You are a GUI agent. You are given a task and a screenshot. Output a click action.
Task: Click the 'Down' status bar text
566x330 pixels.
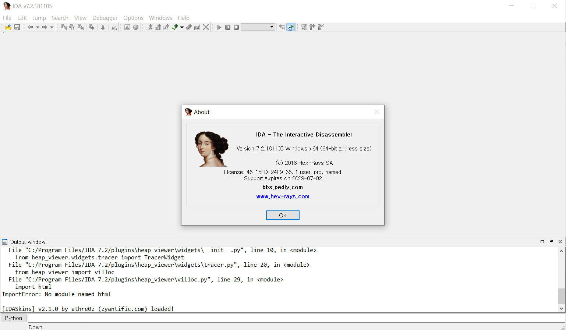click(x=35, y=327)
